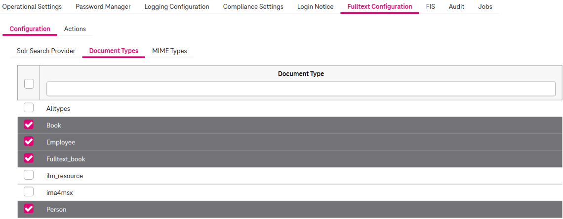The image size is (563, 219).
Task: Go to Compliance Settings tab
Action: (253, 7)
